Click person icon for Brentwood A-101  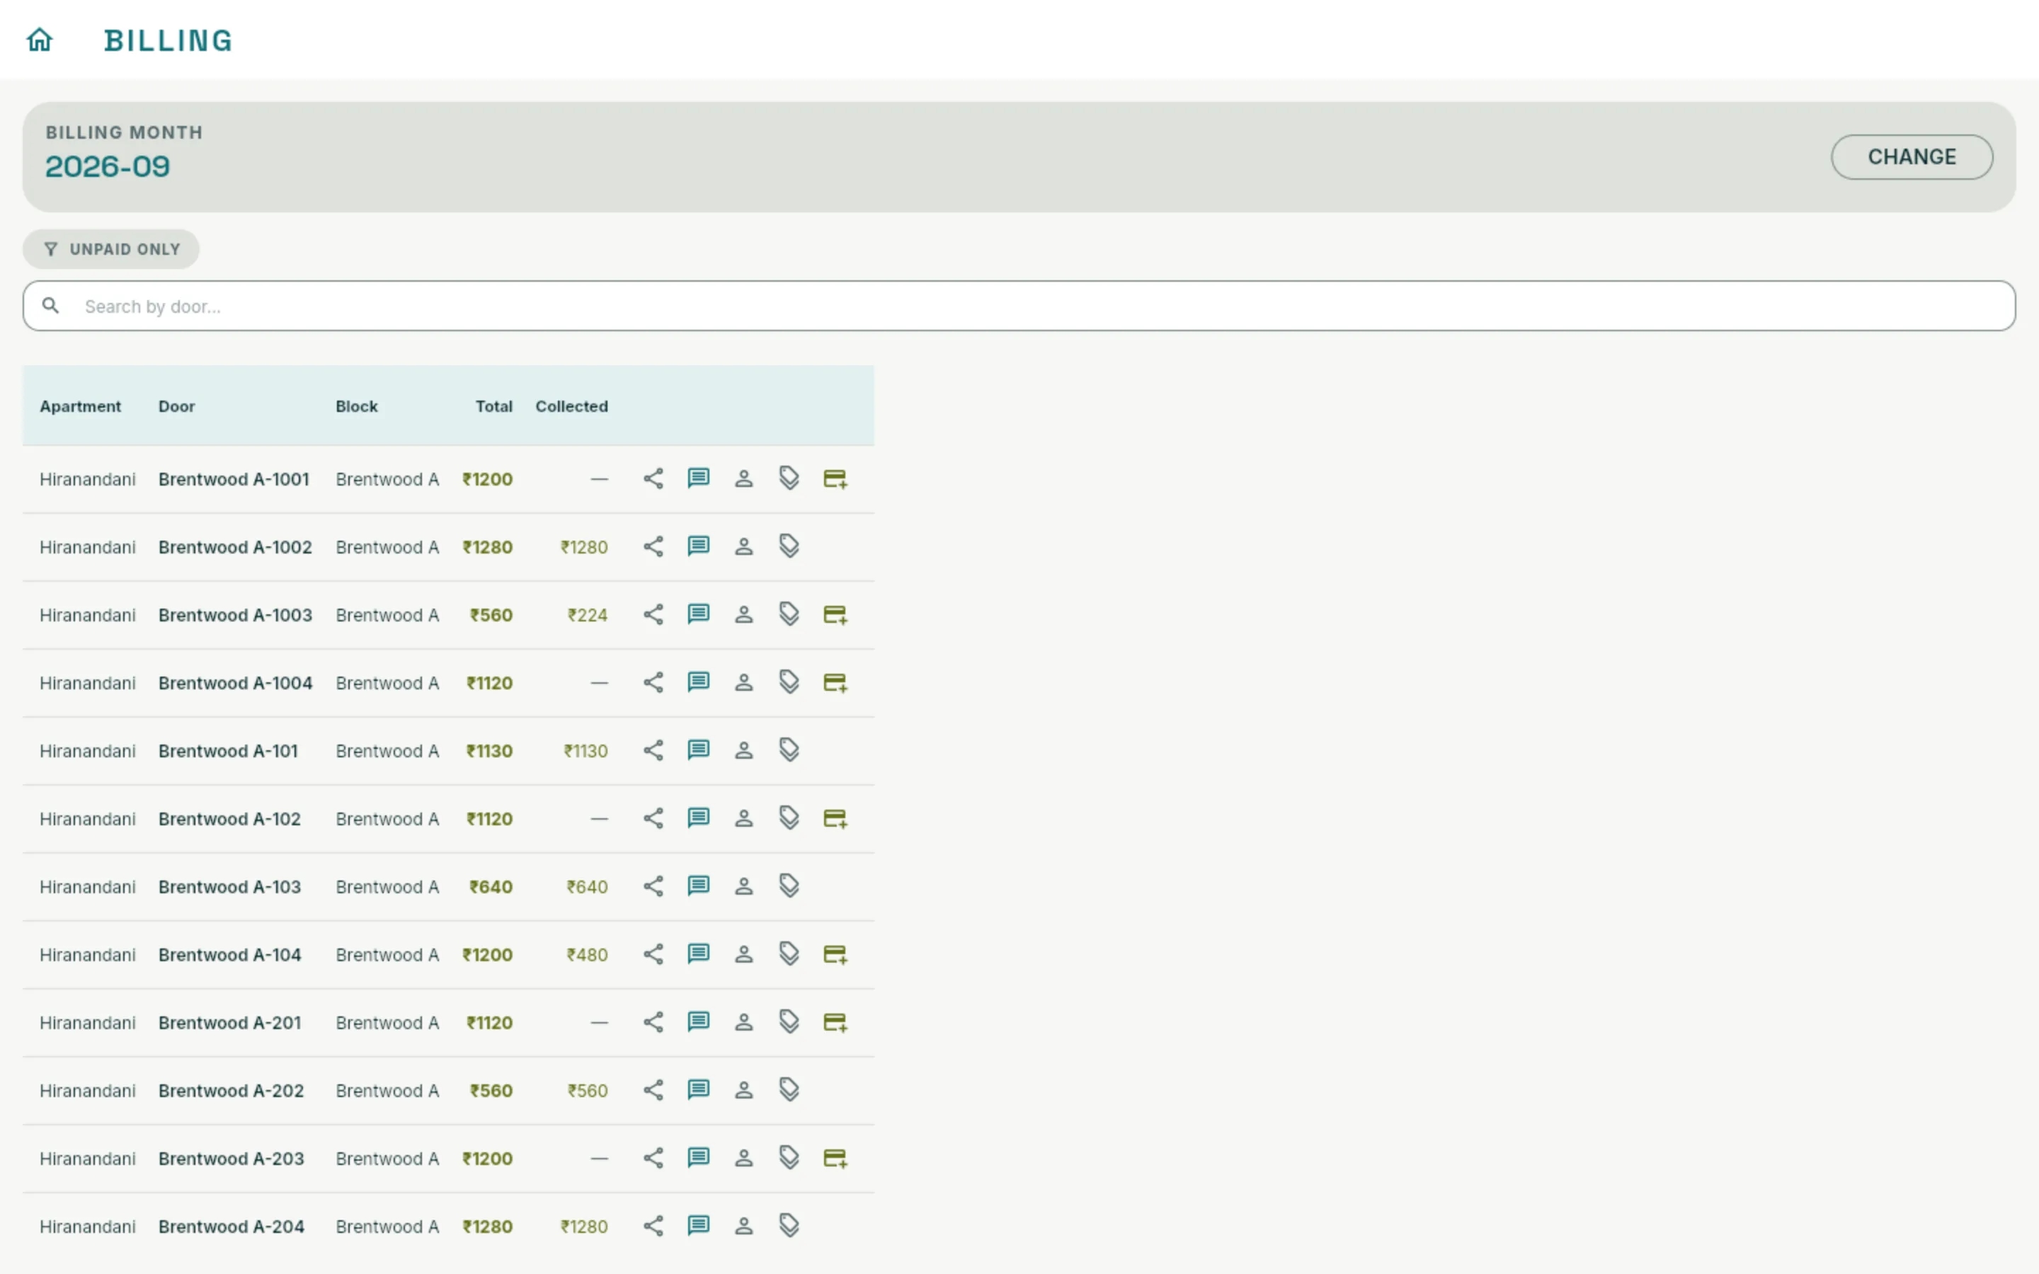click(x=743, y=751)
